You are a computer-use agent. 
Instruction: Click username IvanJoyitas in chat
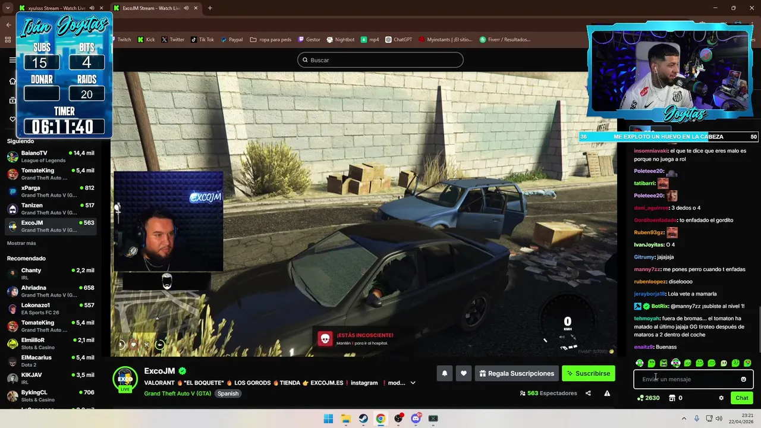[x=648, y=245]
